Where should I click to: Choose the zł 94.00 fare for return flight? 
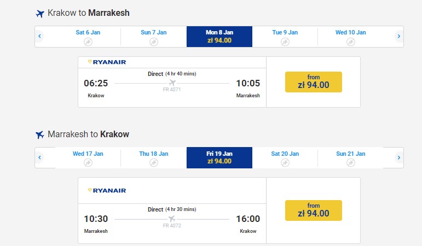(313, 210)
